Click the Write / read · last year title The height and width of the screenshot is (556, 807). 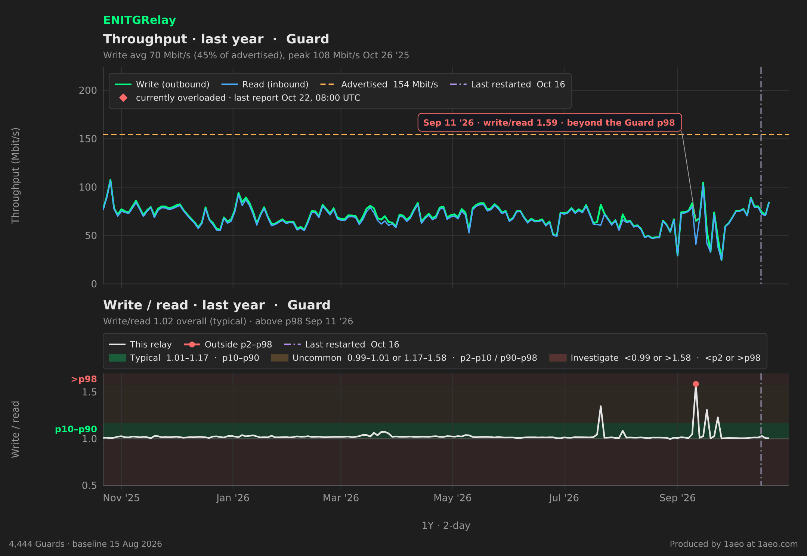click(x=217, y=305)
